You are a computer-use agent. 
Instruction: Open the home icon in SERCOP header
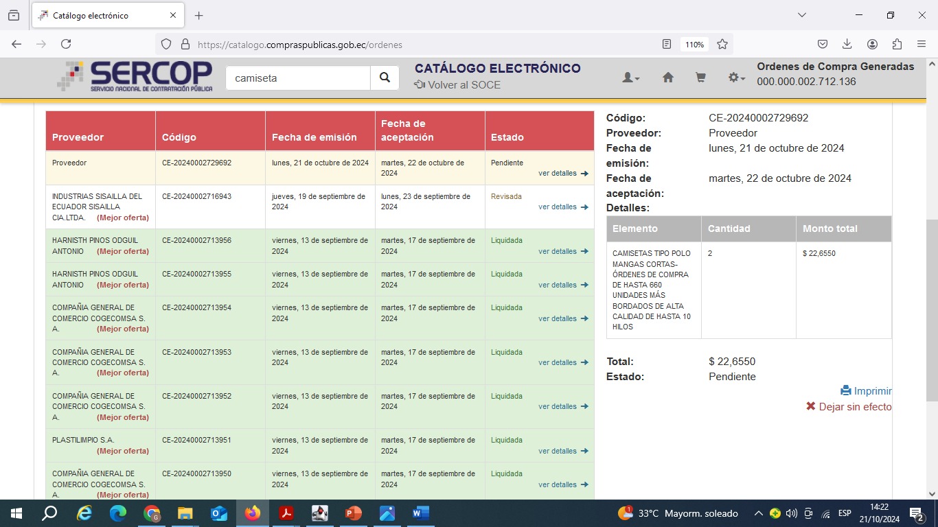point(667,78)
